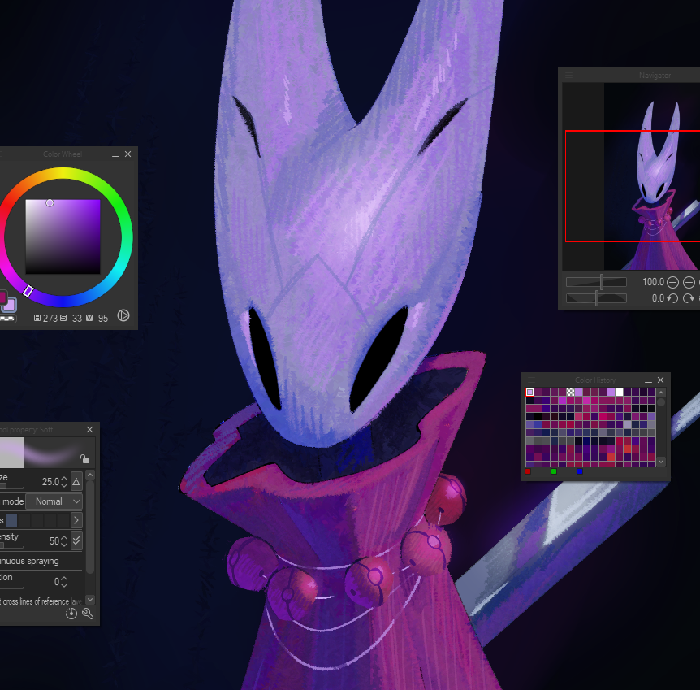Open the Color Wheel color space switch icon
The height and width of the screenshot is (690, 700).
123,315
